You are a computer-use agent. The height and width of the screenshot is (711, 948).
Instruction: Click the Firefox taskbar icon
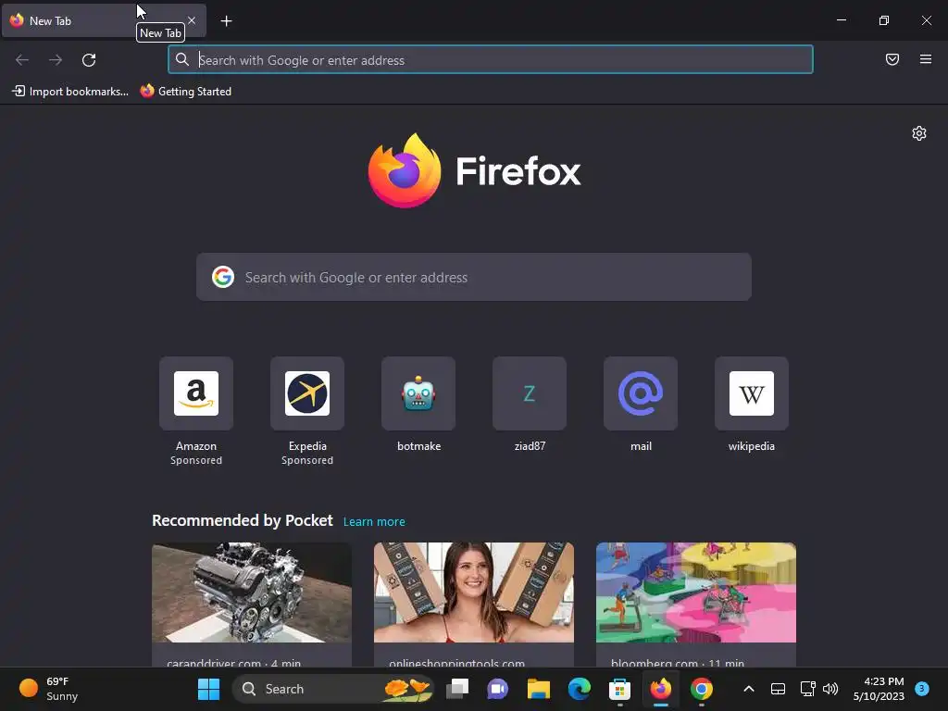click(661, 689)
